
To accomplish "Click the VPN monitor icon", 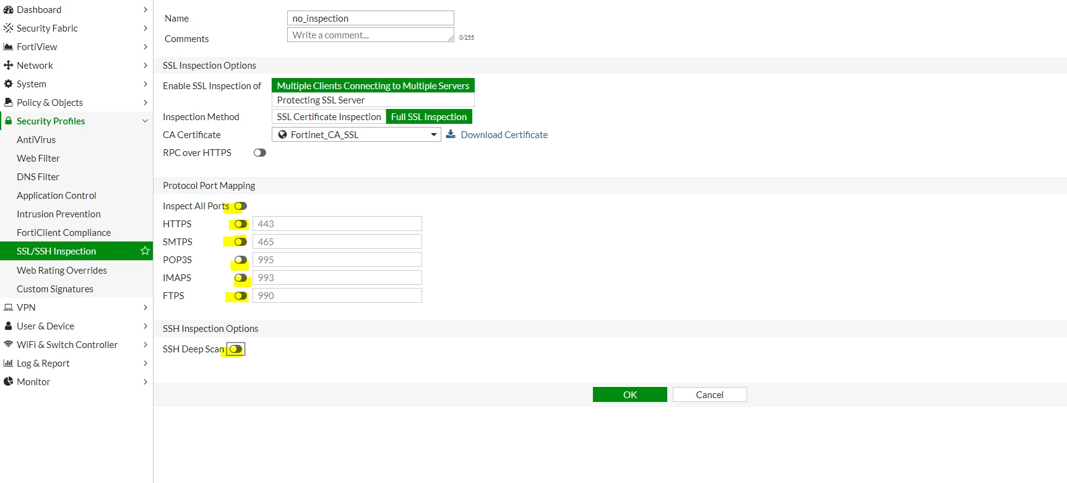I will pyautogui.click(x=8, y=308).
